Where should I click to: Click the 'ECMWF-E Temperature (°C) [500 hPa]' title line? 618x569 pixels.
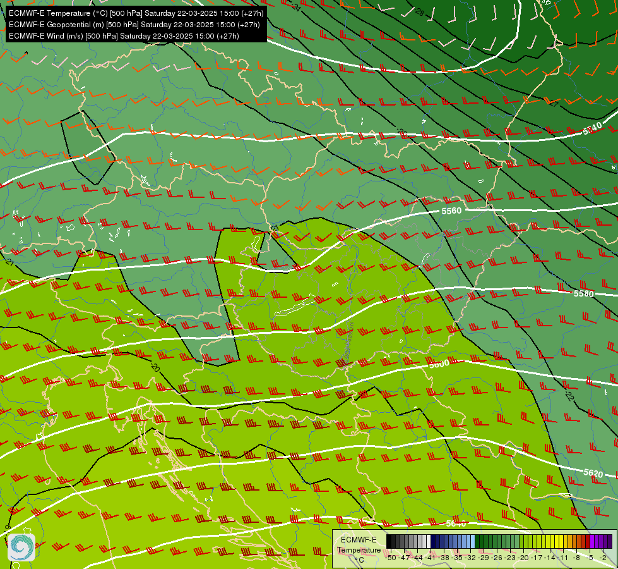click(136, 13)
